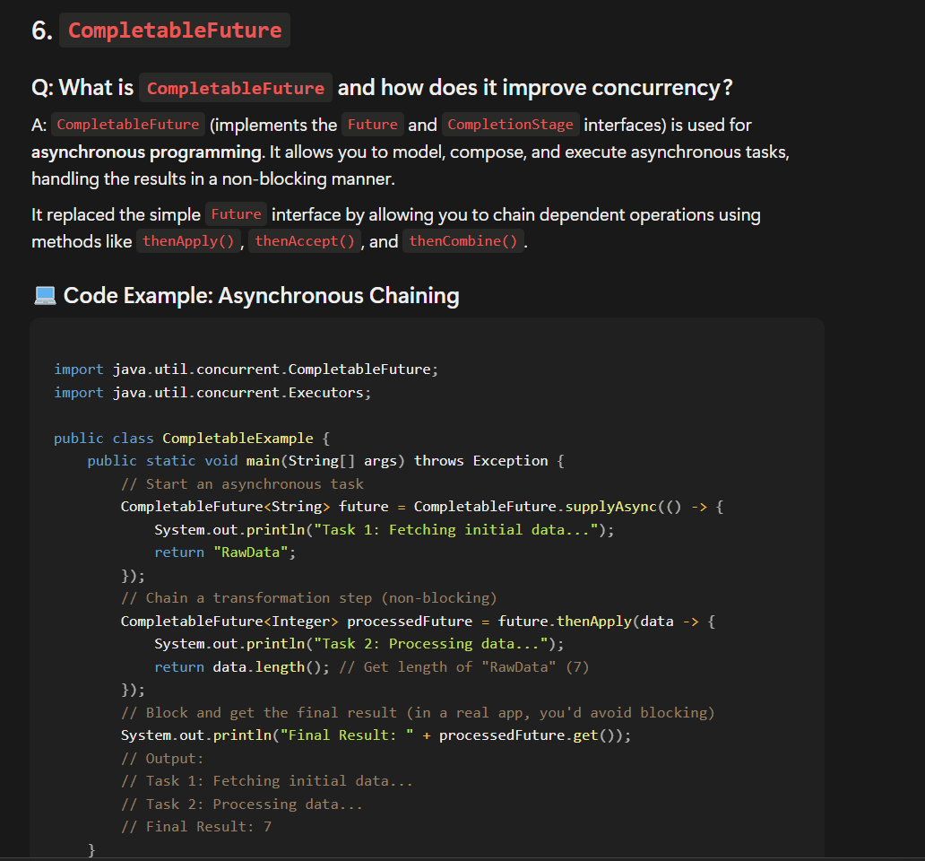Click inline code CompletableFuture in the answer line
The height and width of the screenshot is (861, 925).
click(x=128, y=125)
